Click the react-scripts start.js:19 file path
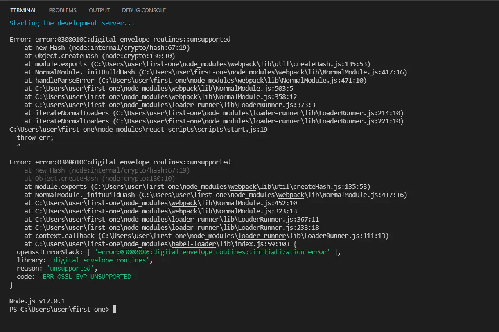This screenshot has height=332, width=499. (x=138, y=130)
